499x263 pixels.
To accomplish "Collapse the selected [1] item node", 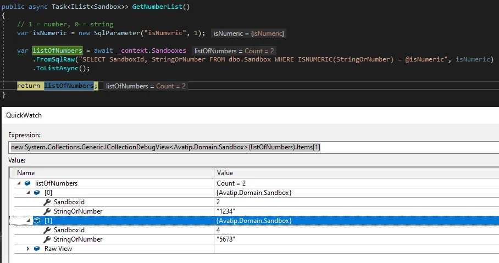I will click(x=29, y=221).
